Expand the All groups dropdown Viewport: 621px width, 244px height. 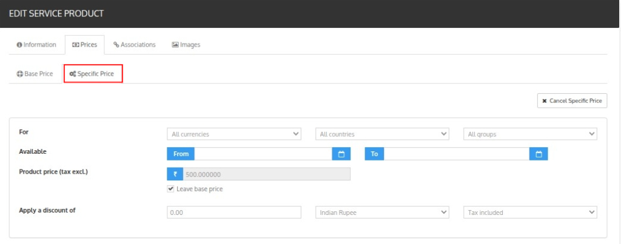point(530,134)
